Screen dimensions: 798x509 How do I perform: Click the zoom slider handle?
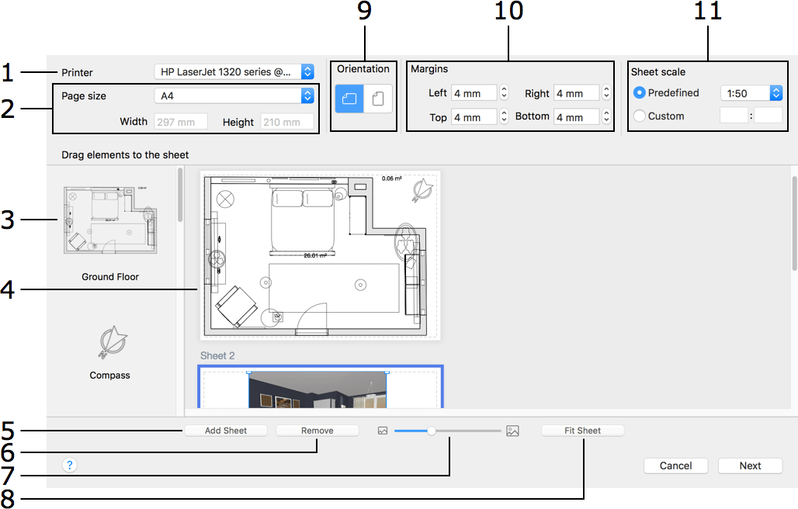432,431
